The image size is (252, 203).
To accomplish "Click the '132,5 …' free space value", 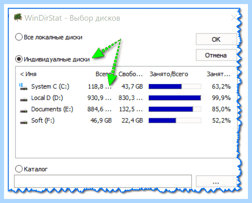I will (x=130, y=109).
